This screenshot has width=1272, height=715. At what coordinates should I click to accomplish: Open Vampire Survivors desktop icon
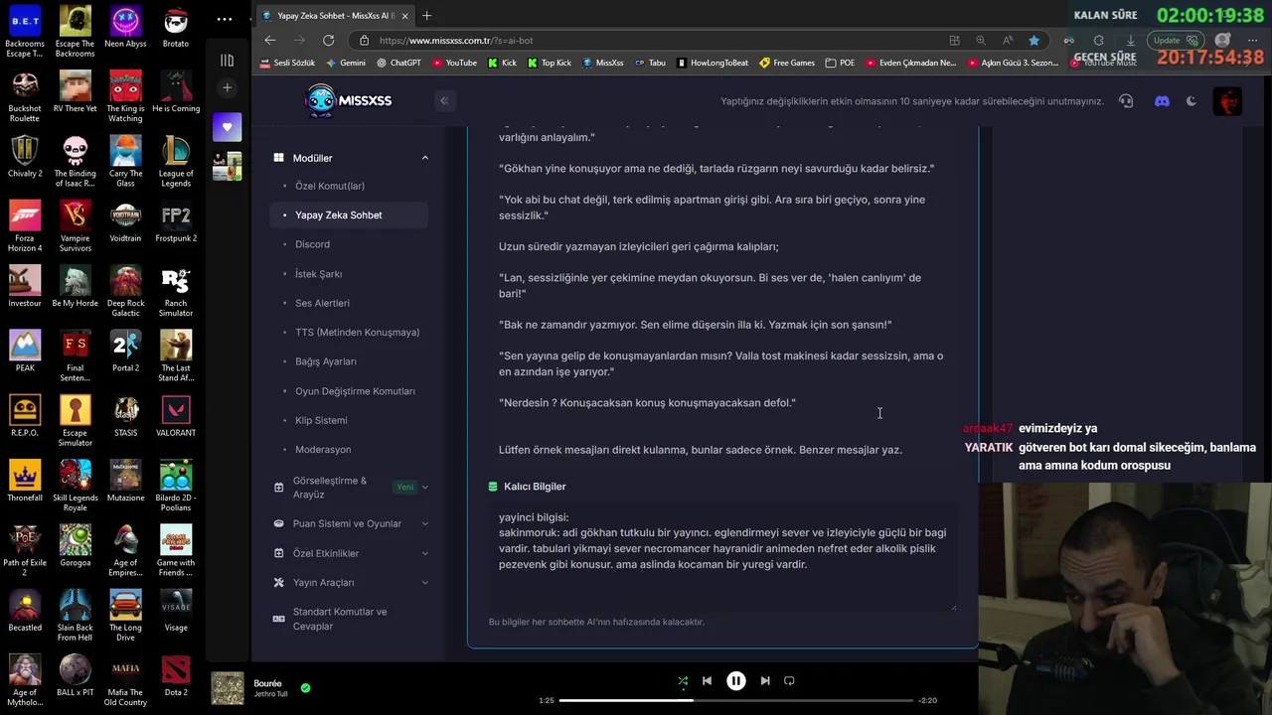click(76, 226)
